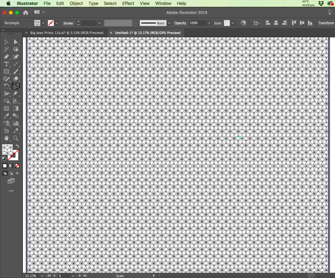The image size is (335, 278).
Task: Open Edit Toolbar three-dots menu
Action: point(11,191)
